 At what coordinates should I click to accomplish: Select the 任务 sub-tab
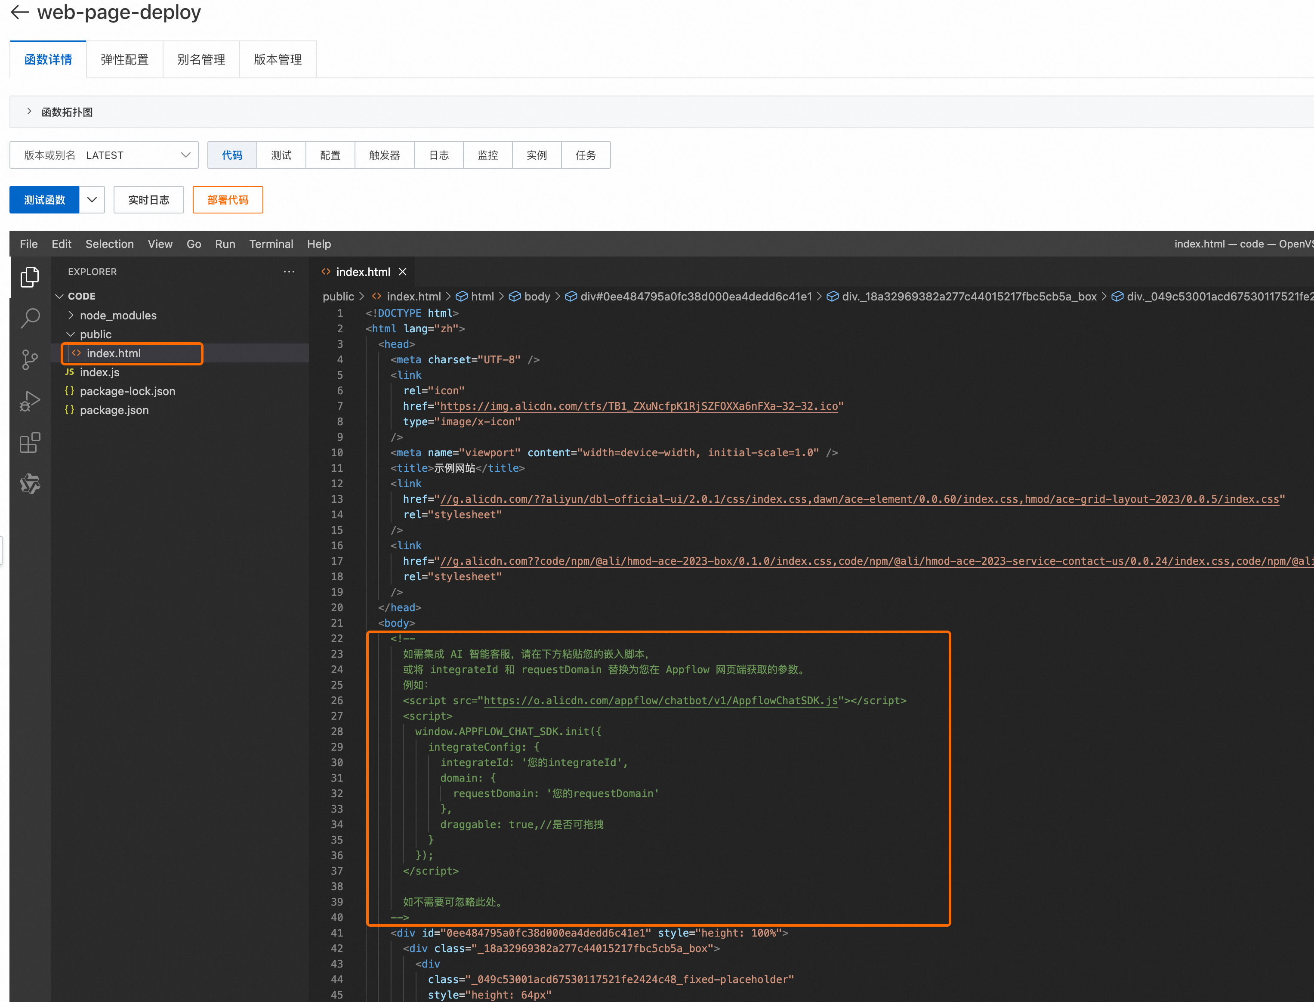tap(586, 155)
